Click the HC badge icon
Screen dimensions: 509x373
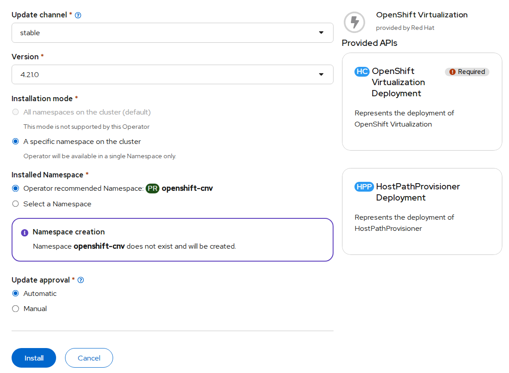[362, 71]
